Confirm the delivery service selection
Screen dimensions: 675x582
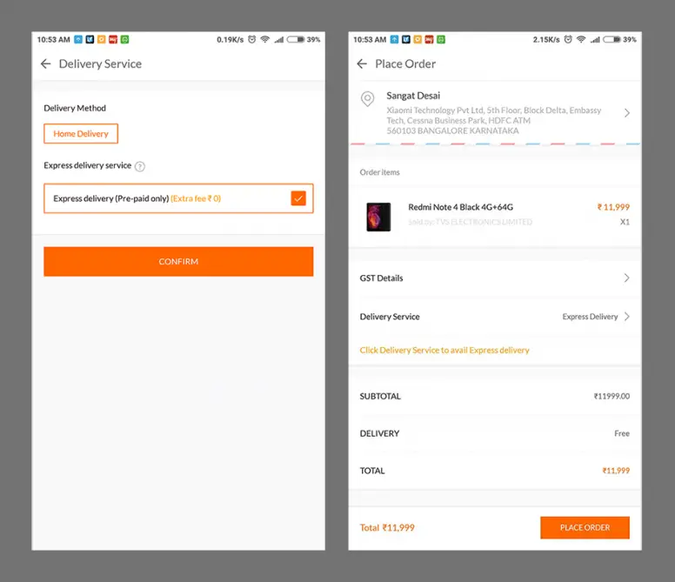coord(178,262)
